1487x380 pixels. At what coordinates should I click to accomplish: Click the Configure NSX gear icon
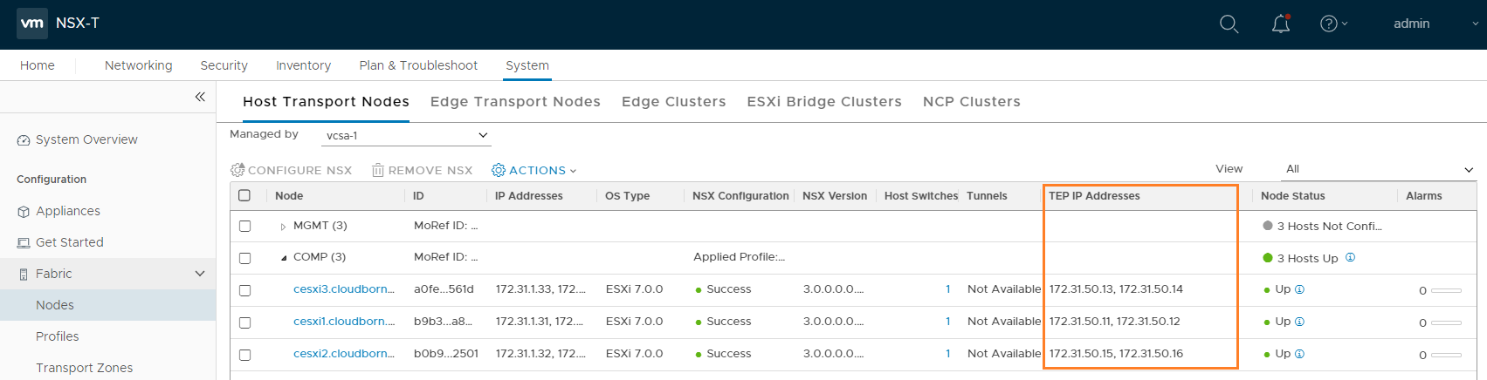238,170
